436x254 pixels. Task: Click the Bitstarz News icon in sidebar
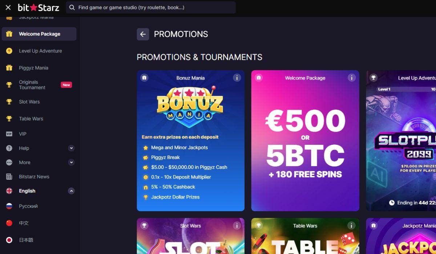(x=9, y=177)
